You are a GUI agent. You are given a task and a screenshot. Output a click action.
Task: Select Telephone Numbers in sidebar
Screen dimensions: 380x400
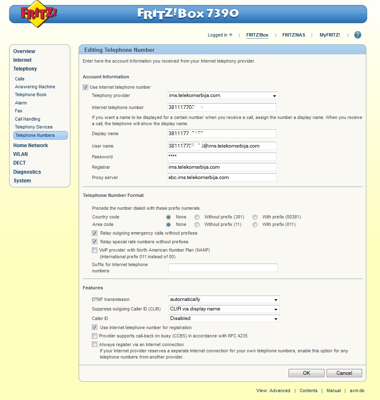[41, 135]
